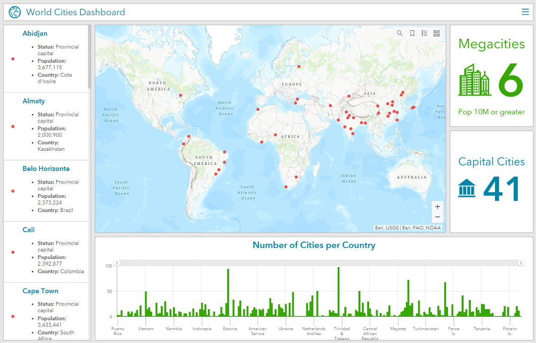Click the red dot beside Belo Horizonte

pos(13,191)
